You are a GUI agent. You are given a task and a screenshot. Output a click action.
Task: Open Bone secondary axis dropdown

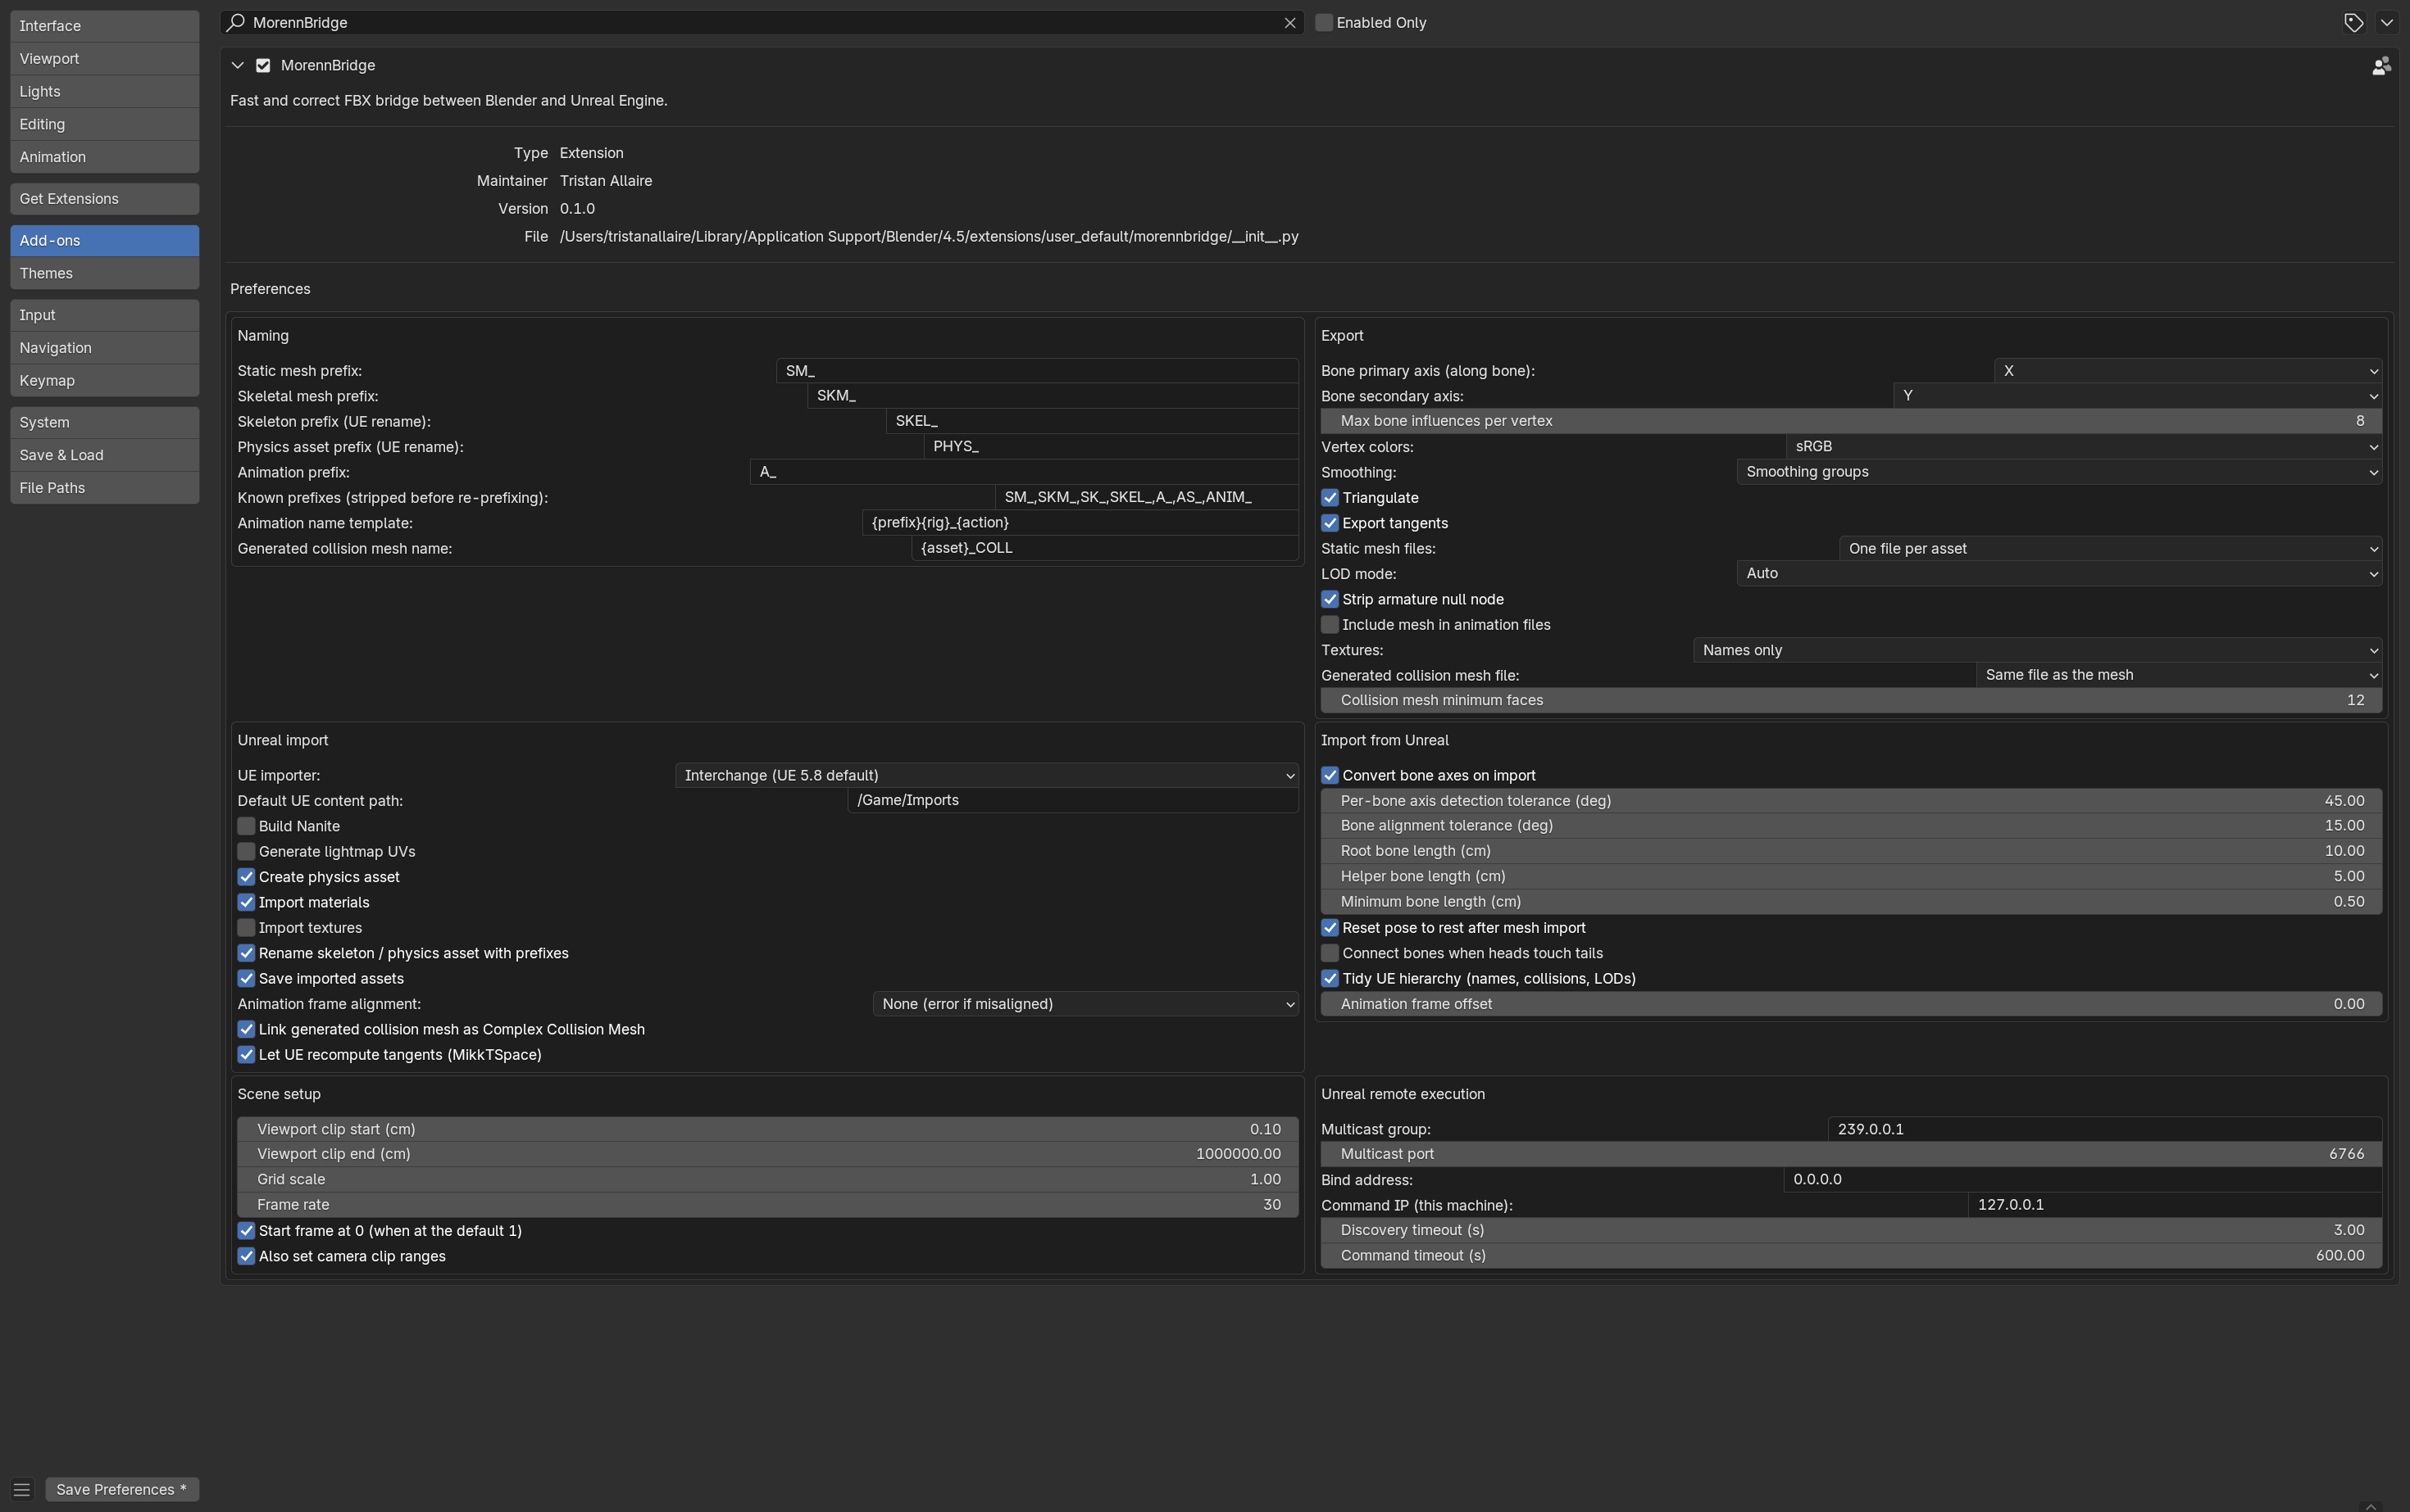pyautogui.click(x=2137, y=396)
